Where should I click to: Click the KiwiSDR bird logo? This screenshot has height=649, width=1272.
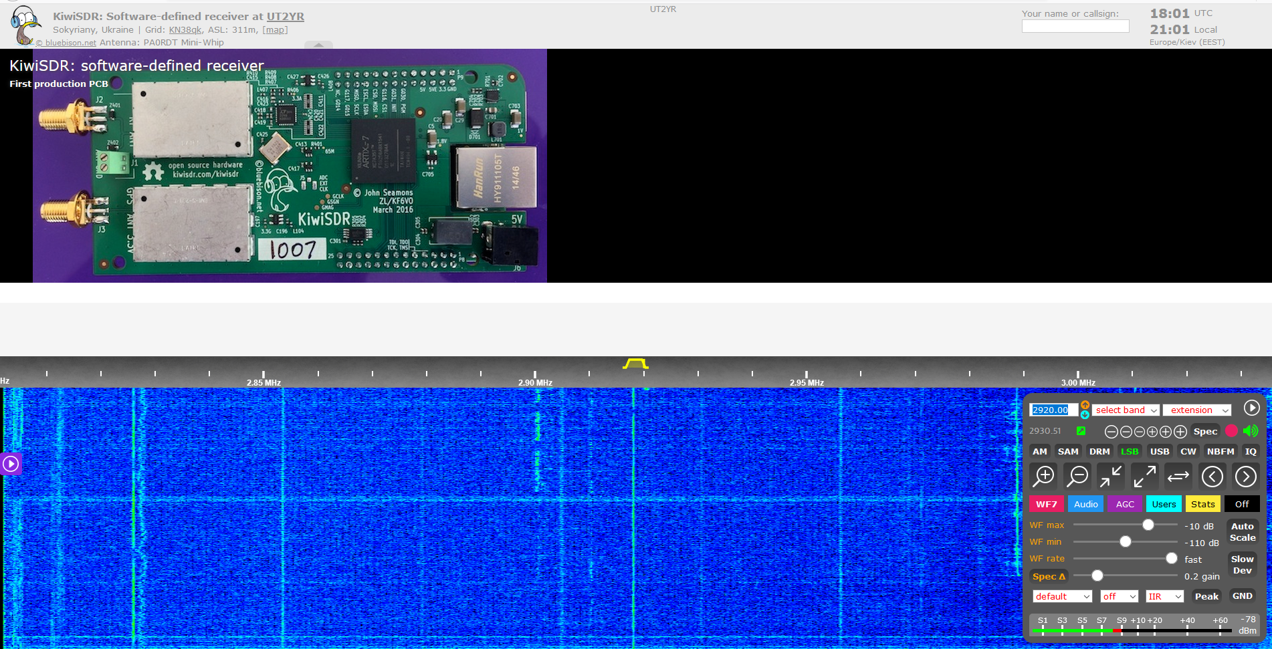coord(25,25)
